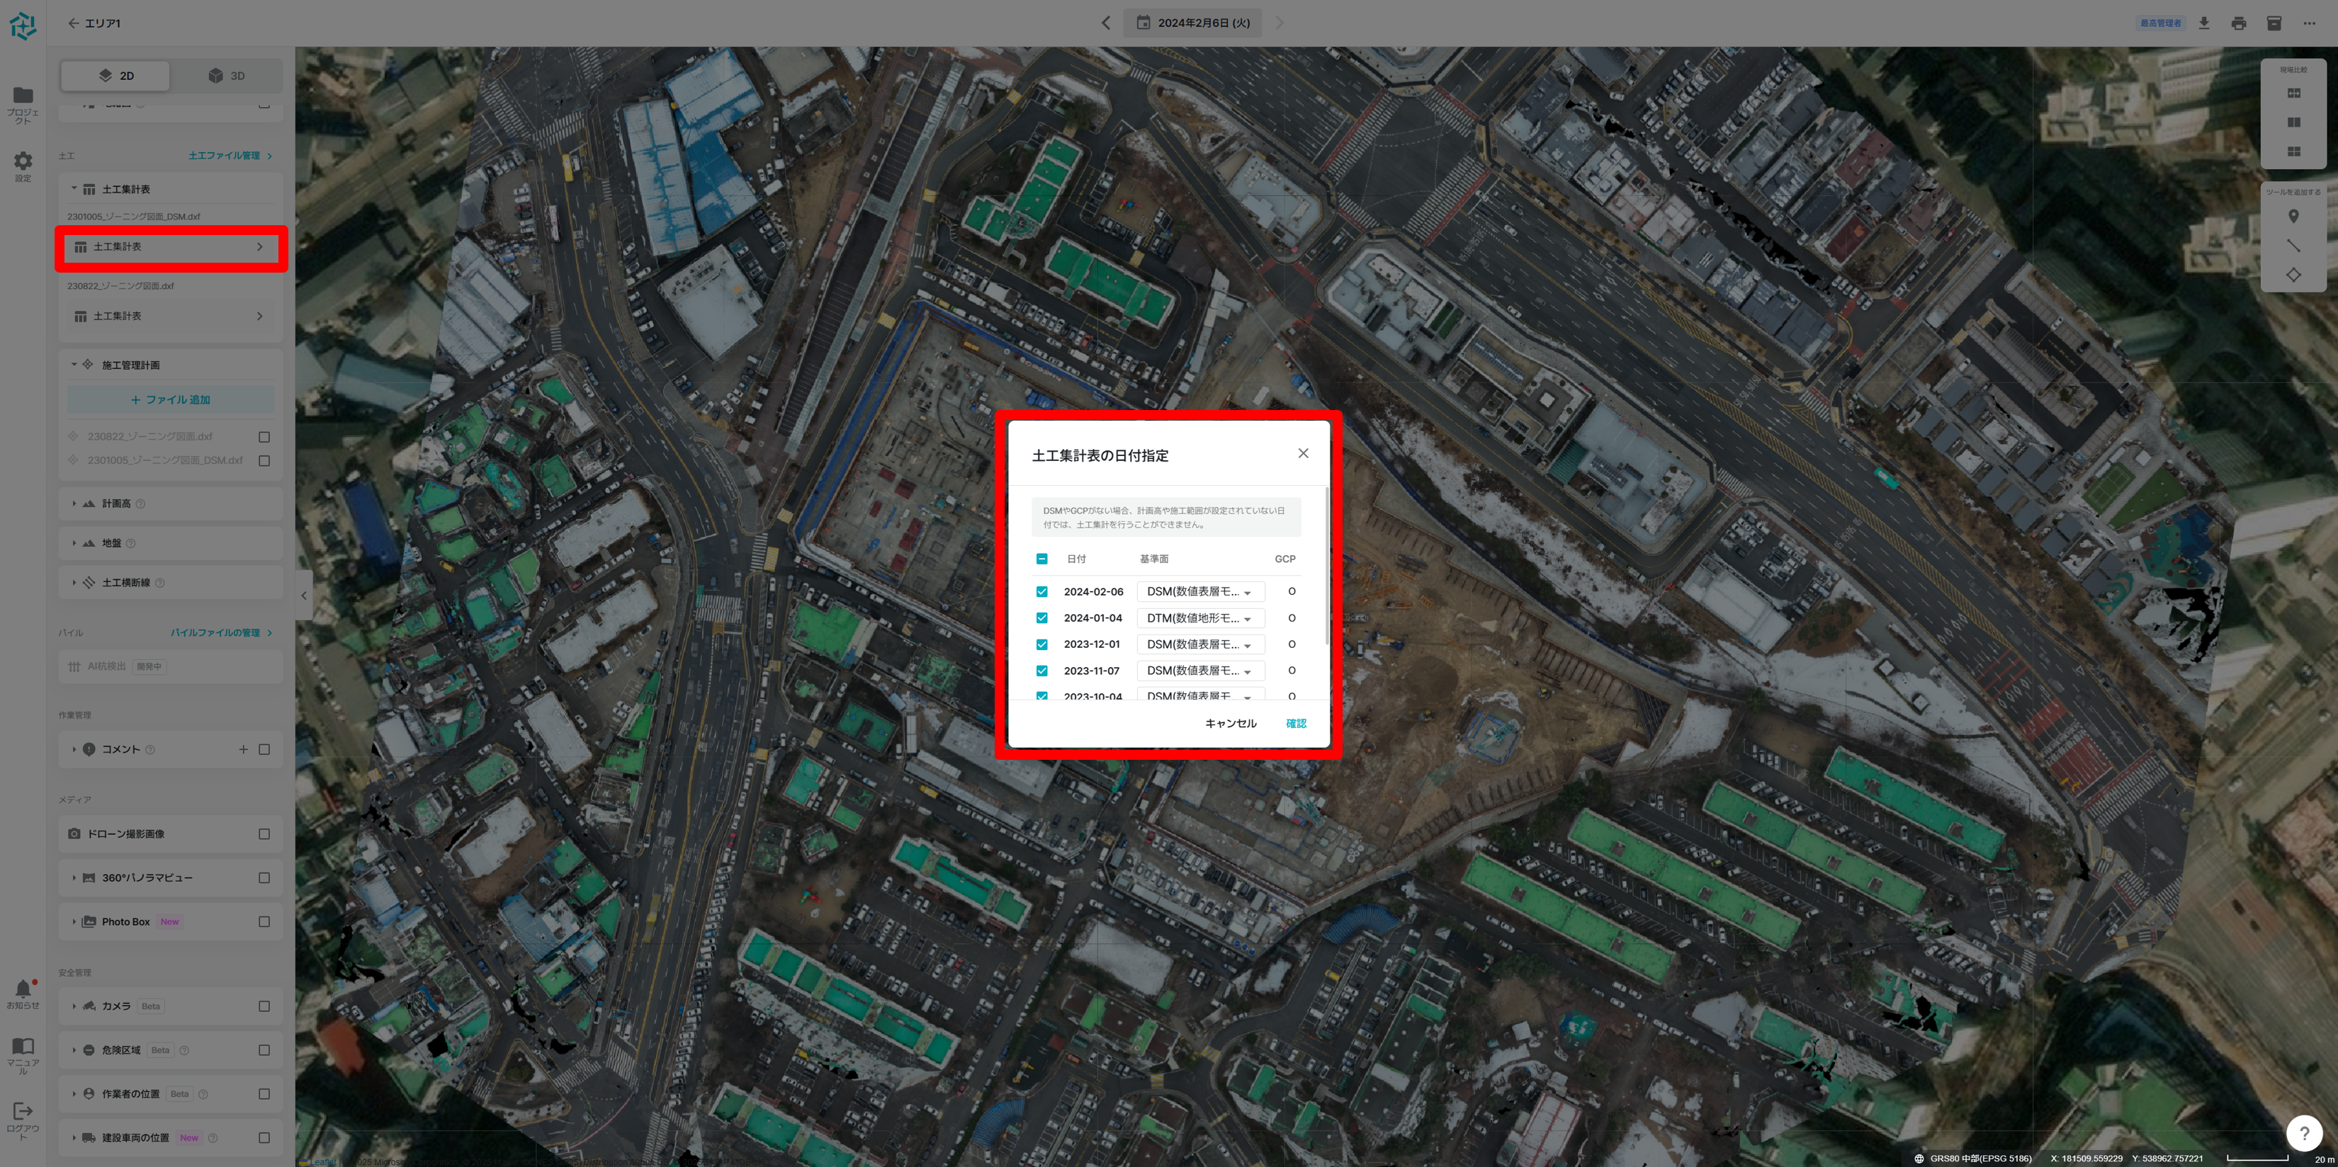Open the notifications bell in sidebar

(x=23, y=989)
